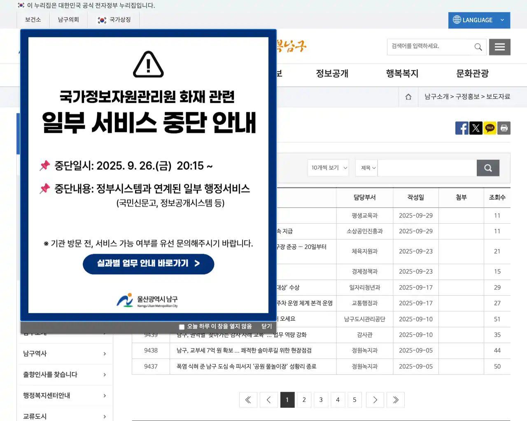The height and width of the screenshot is (421, 527).
Task: Go to page 4
Action: (x=338, y=400)
